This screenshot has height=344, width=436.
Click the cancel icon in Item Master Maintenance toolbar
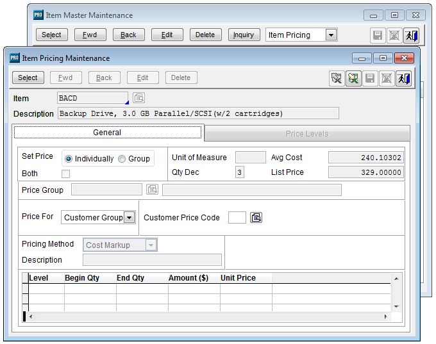click(x=394, y=35)
